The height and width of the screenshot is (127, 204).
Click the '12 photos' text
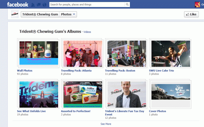(x=111, y=118)
